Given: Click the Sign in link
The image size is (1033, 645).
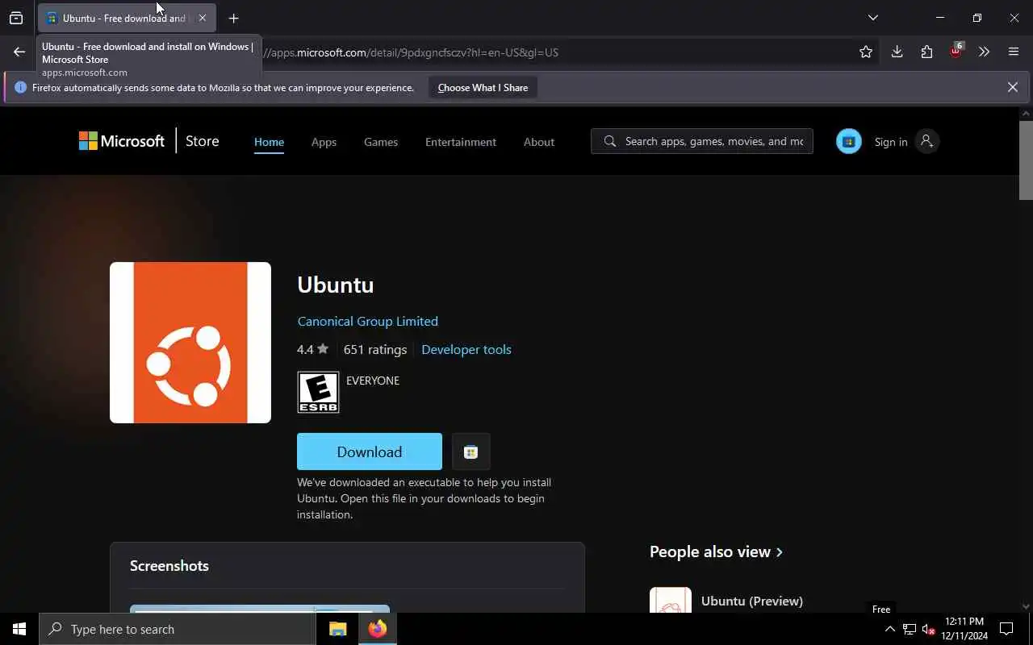Looking at the screenshot, I should pyautogui.click(x=891, y=142).
